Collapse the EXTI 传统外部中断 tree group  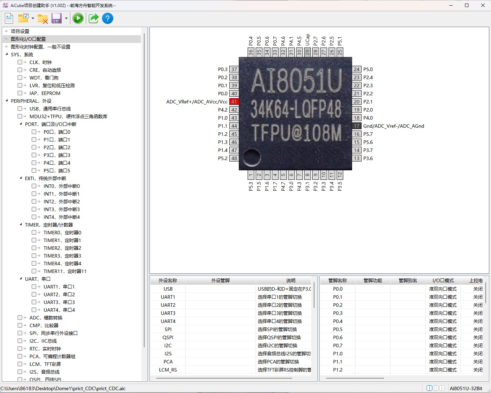tap(21, 178)
